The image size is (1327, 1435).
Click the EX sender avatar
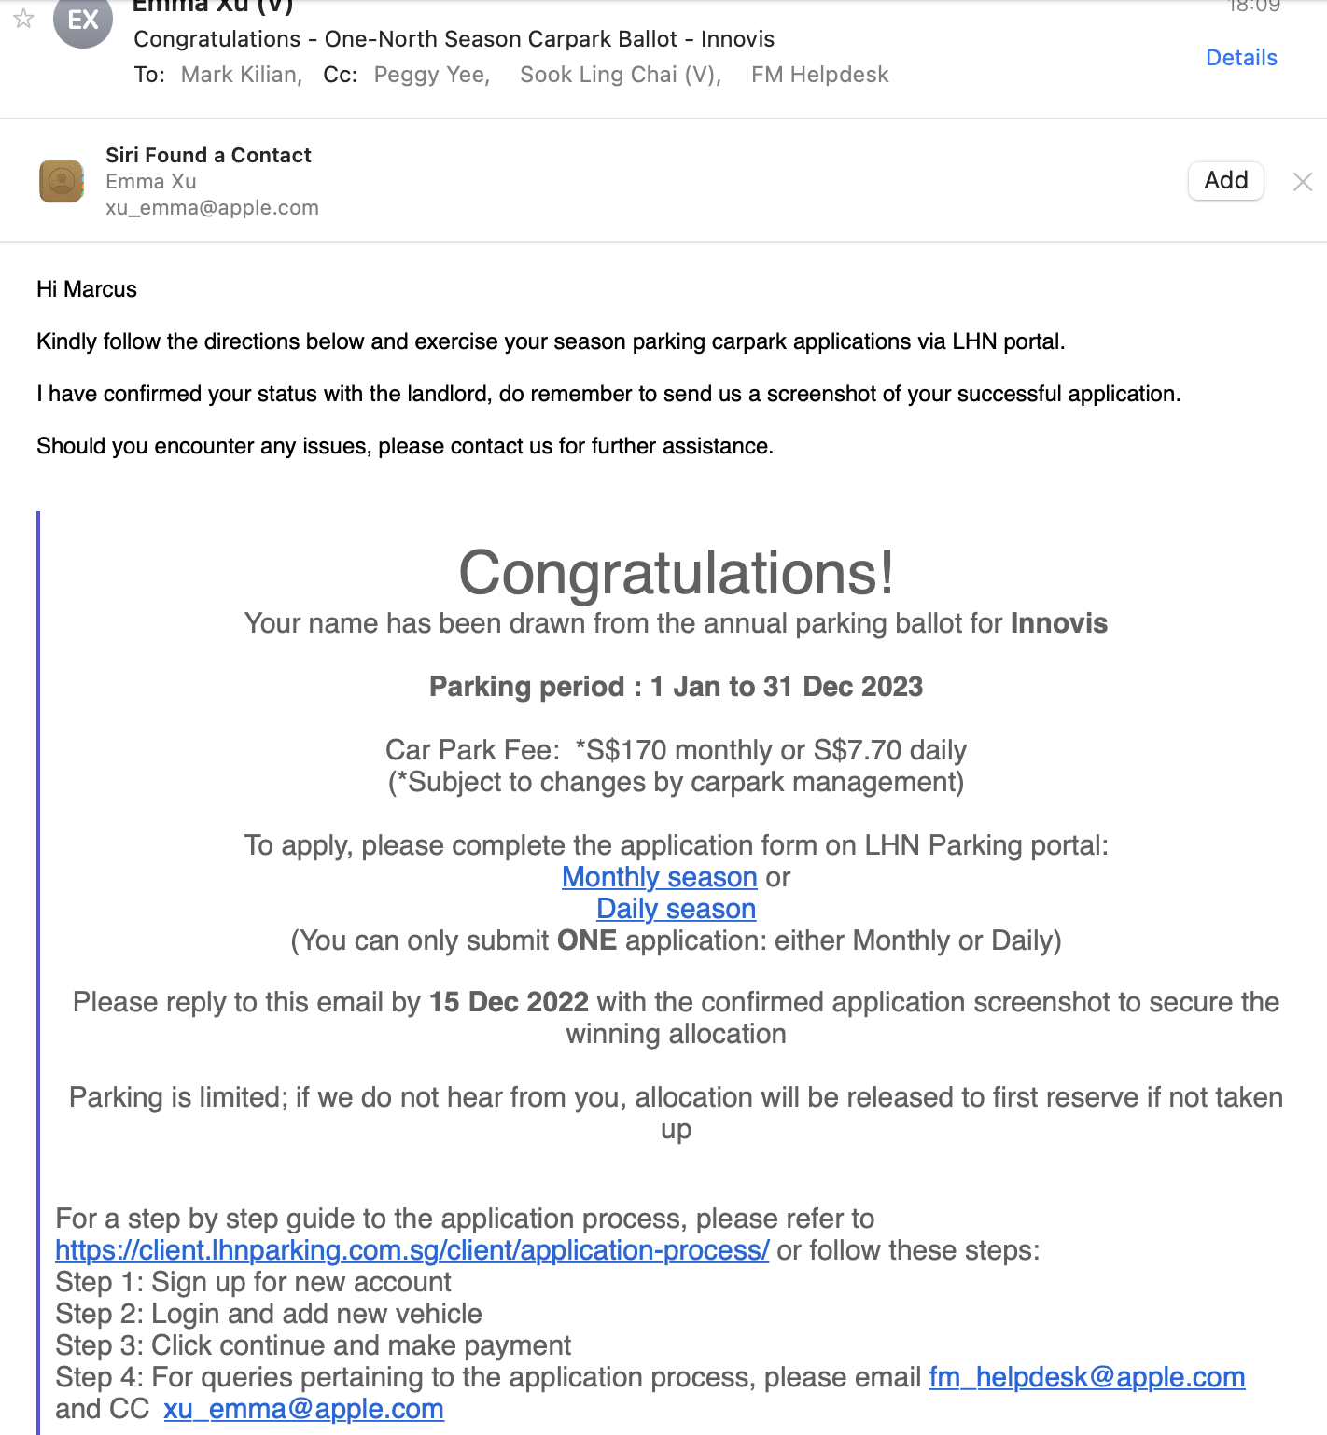click(83, 19)
